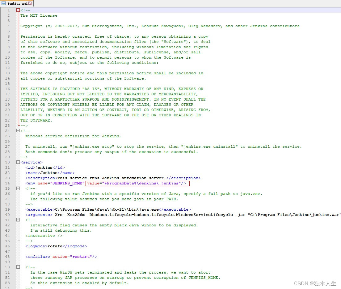Viewport: 341px width, 289px height.
Task: Click 'Both commands don't produce any output' line
Action: (x=112, y=152)
